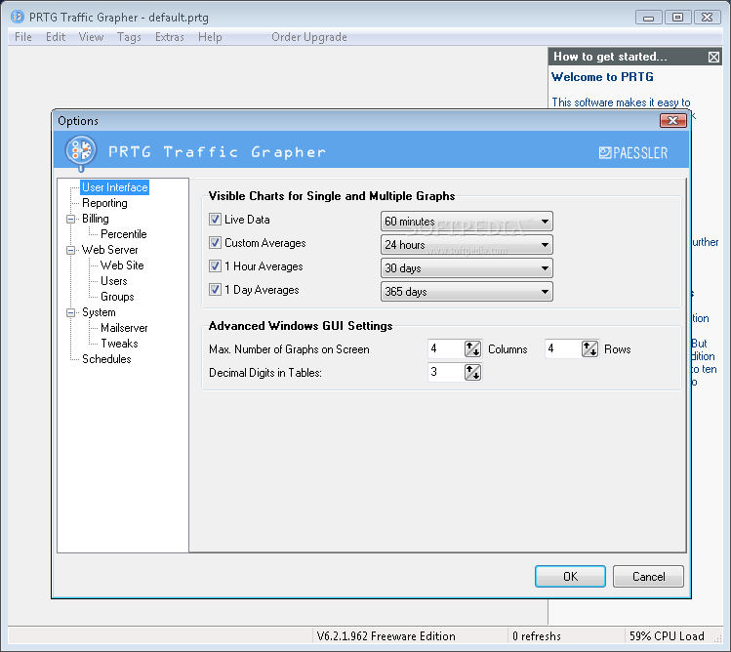Open the Live Data 60 minutes dropdown
731x652 pixels.
(x=467, y=221)
